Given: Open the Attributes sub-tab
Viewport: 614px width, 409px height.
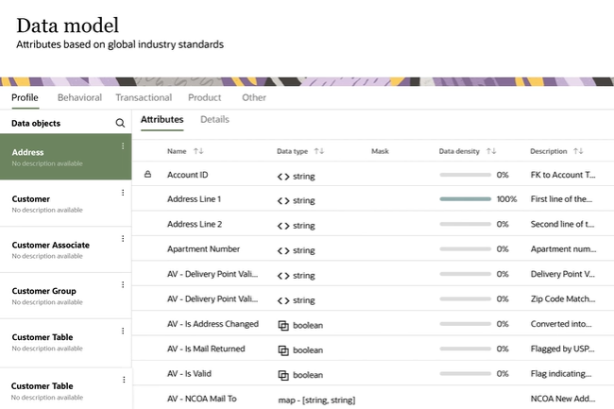Looking at the screenshot, I should [162, 119].
